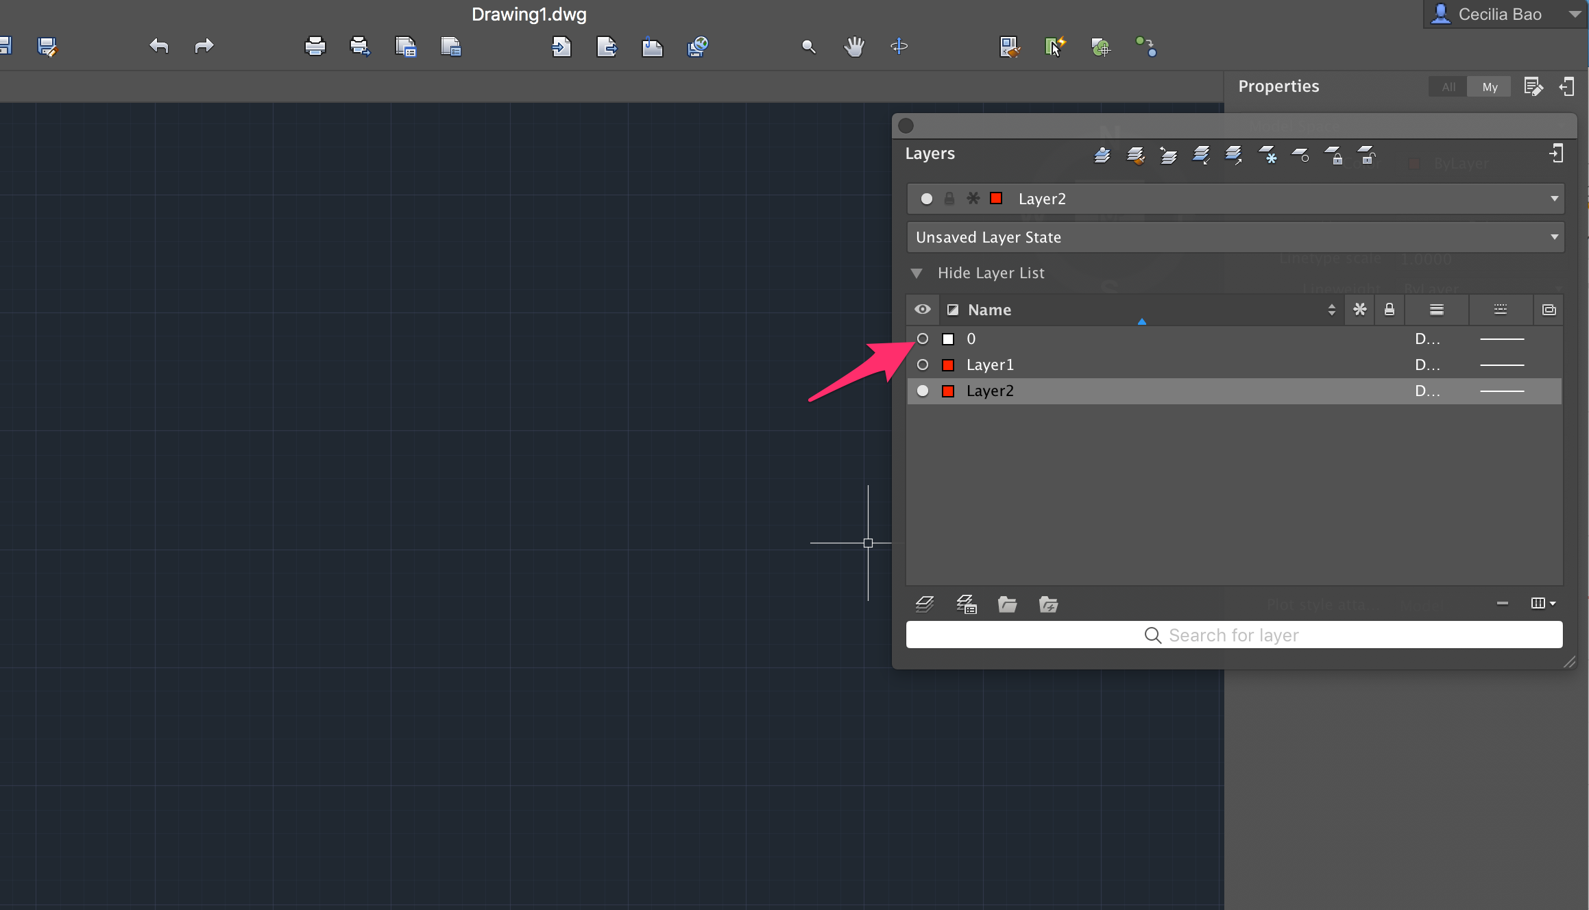The width and height of the screenshot is (1589, 910).
Task: Click the Undo arrow in the toolbar
Action: (158, 46)
